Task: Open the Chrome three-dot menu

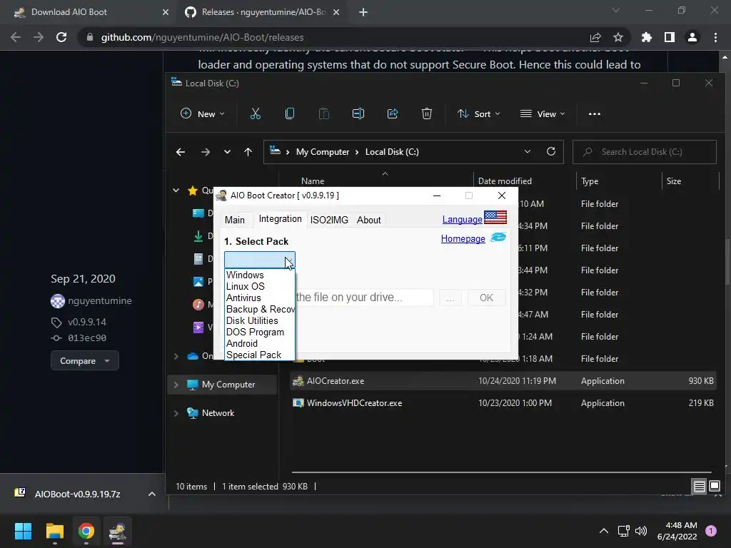Action: pos(715,37)
